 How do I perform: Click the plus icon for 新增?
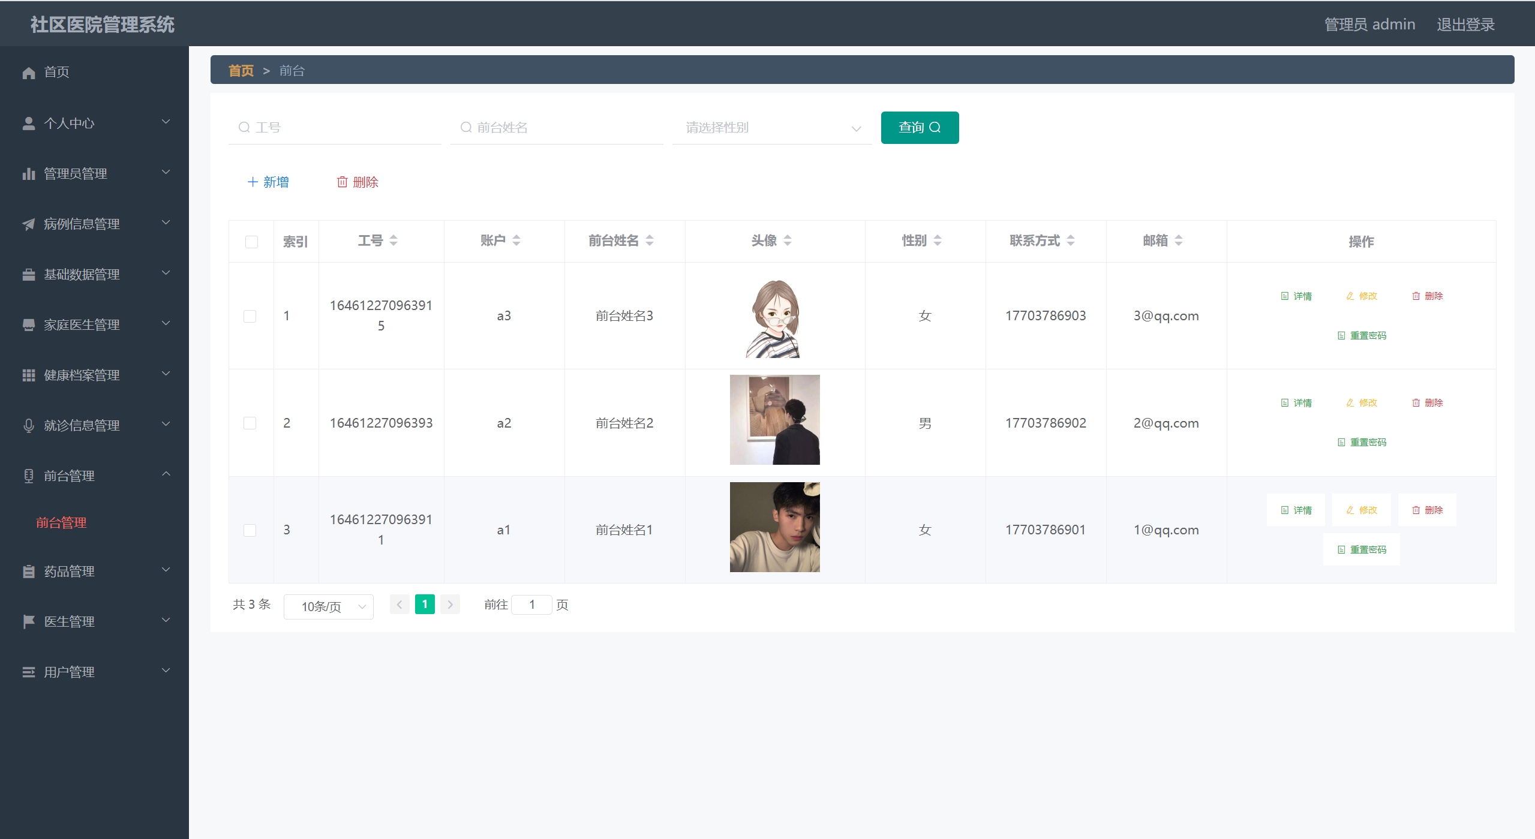click(x=253, y=182)
